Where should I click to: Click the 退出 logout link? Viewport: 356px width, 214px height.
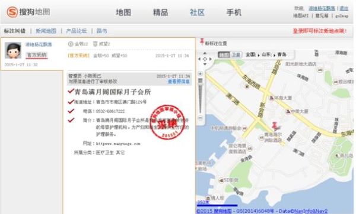[x=344, y=8]
